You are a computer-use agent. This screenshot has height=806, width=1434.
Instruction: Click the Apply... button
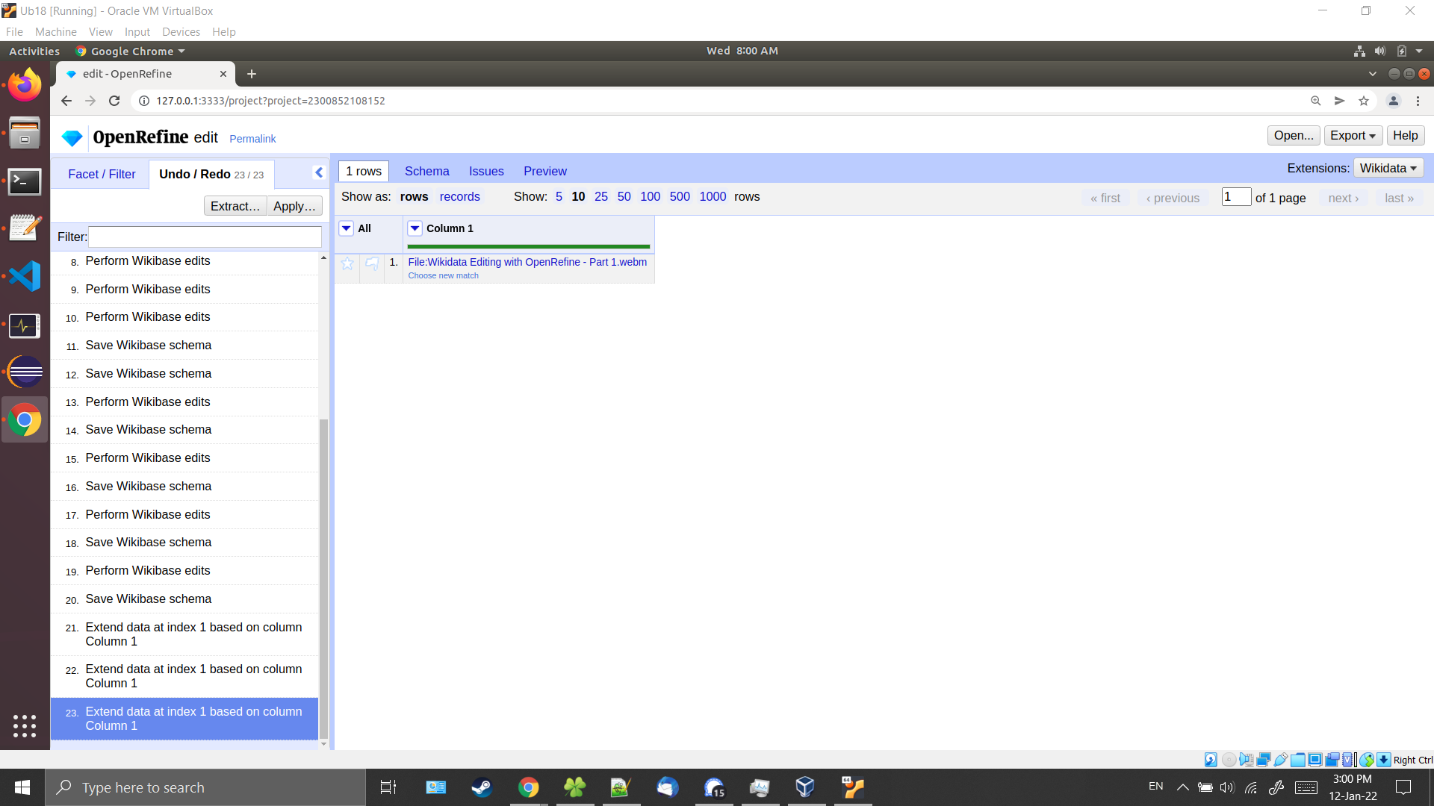point(294,206)
